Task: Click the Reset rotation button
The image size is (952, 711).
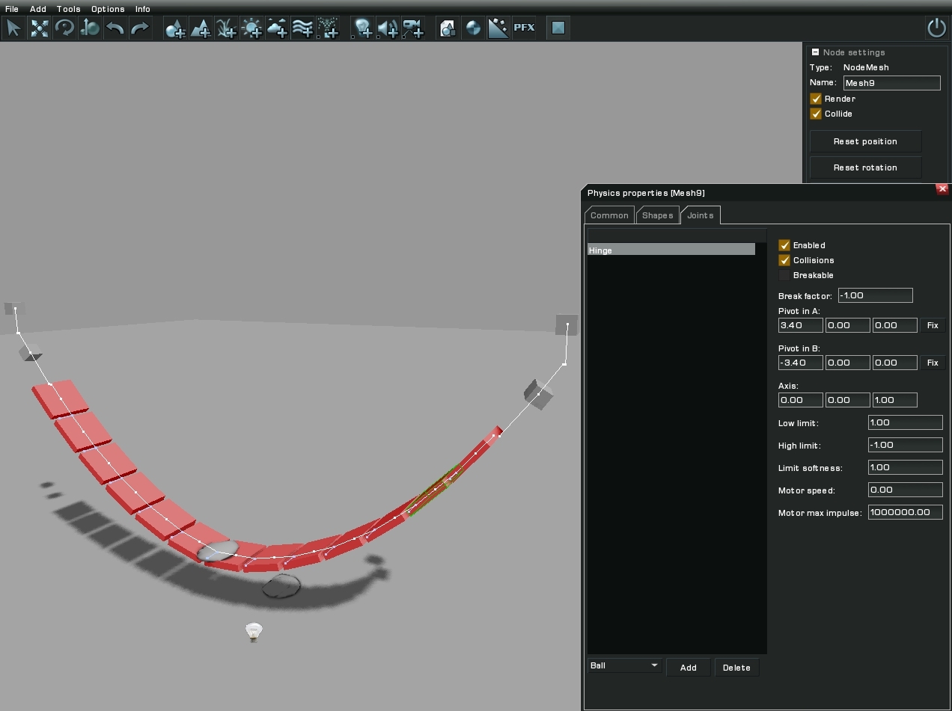Action: coord(865,167)
